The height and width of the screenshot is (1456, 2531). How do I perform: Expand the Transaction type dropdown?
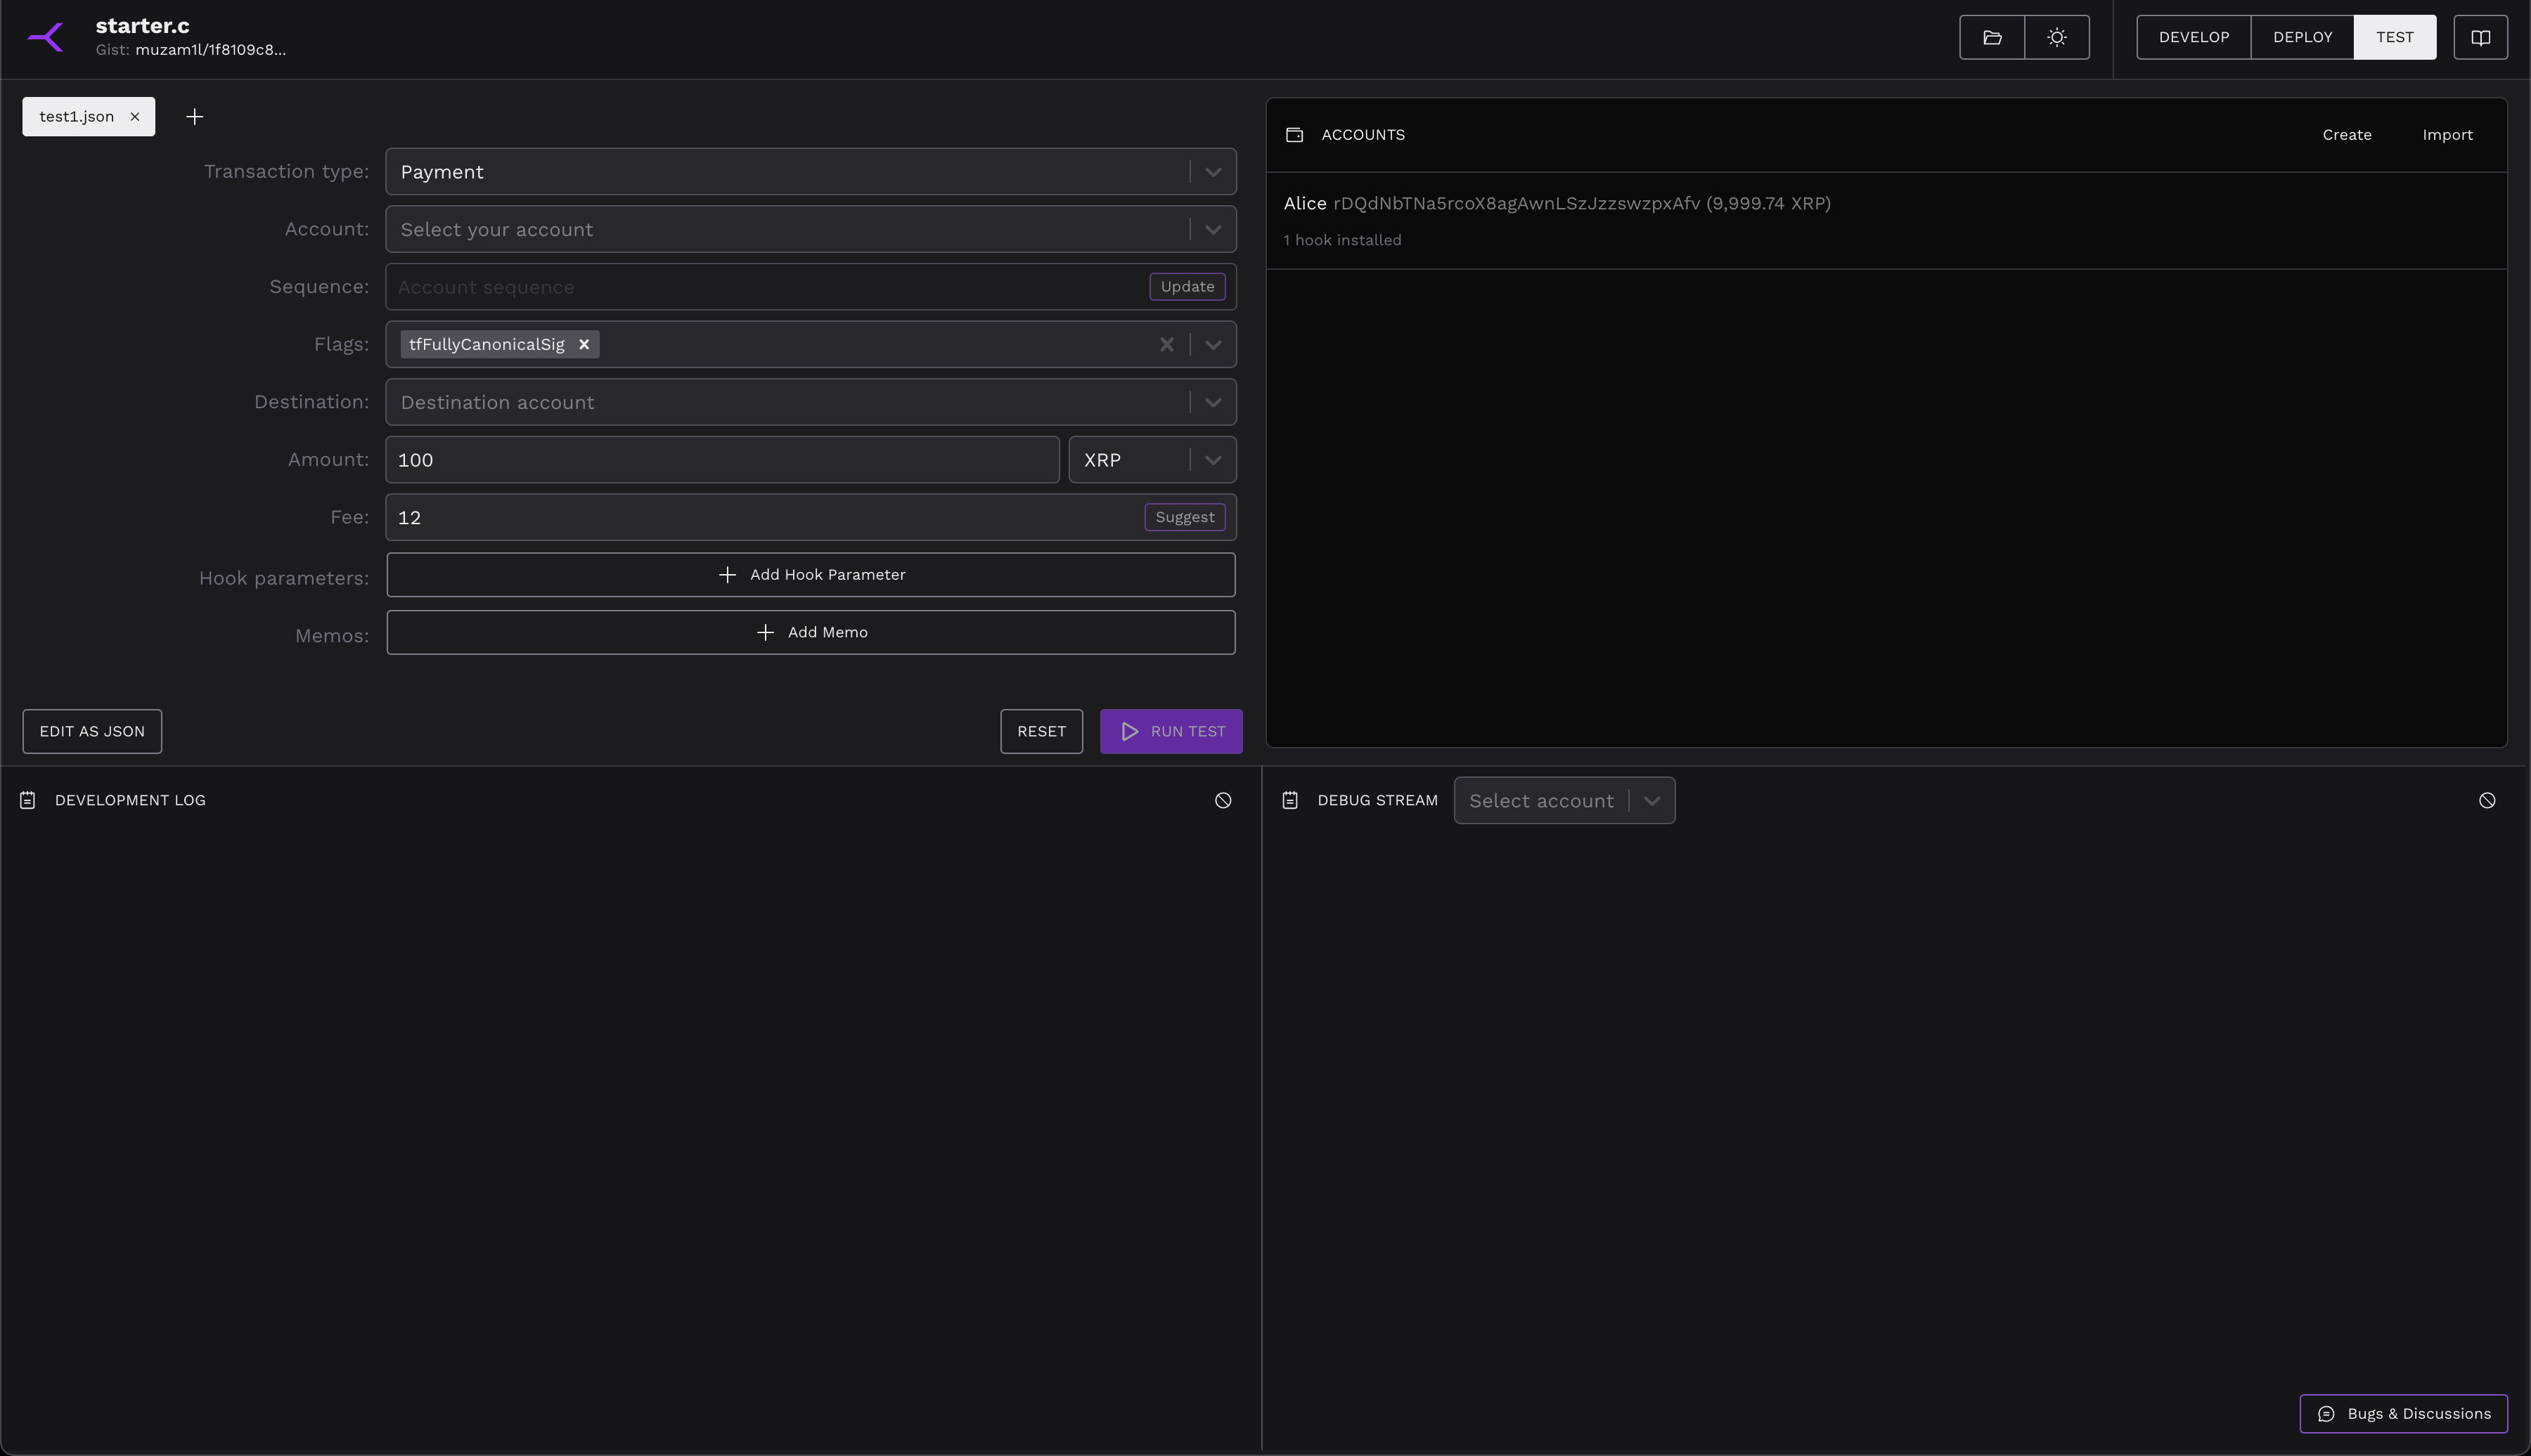1211,170
